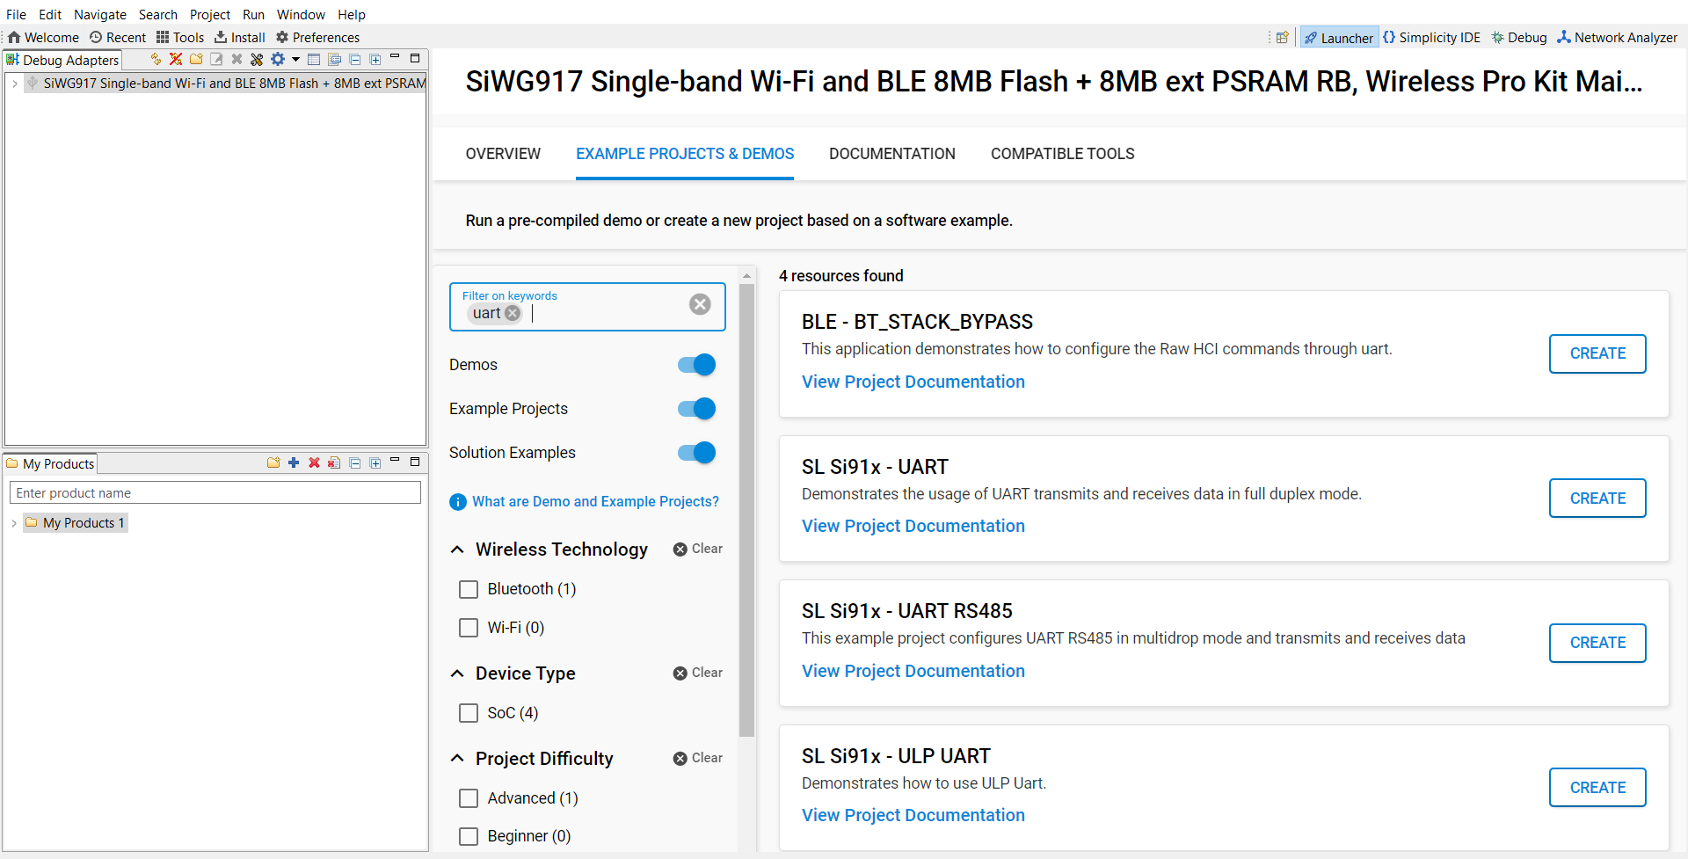Screen dimensions: 1688x859
Task: Expand the My Products 1 folder
Action: pyautogui.click(x=14, y=523)
